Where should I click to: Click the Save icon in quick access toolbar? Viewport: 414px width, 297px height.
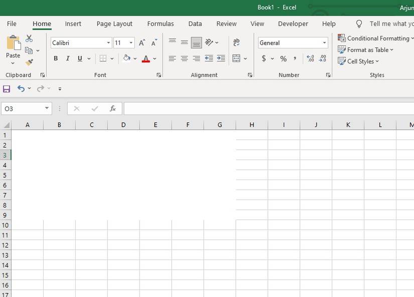7,89
